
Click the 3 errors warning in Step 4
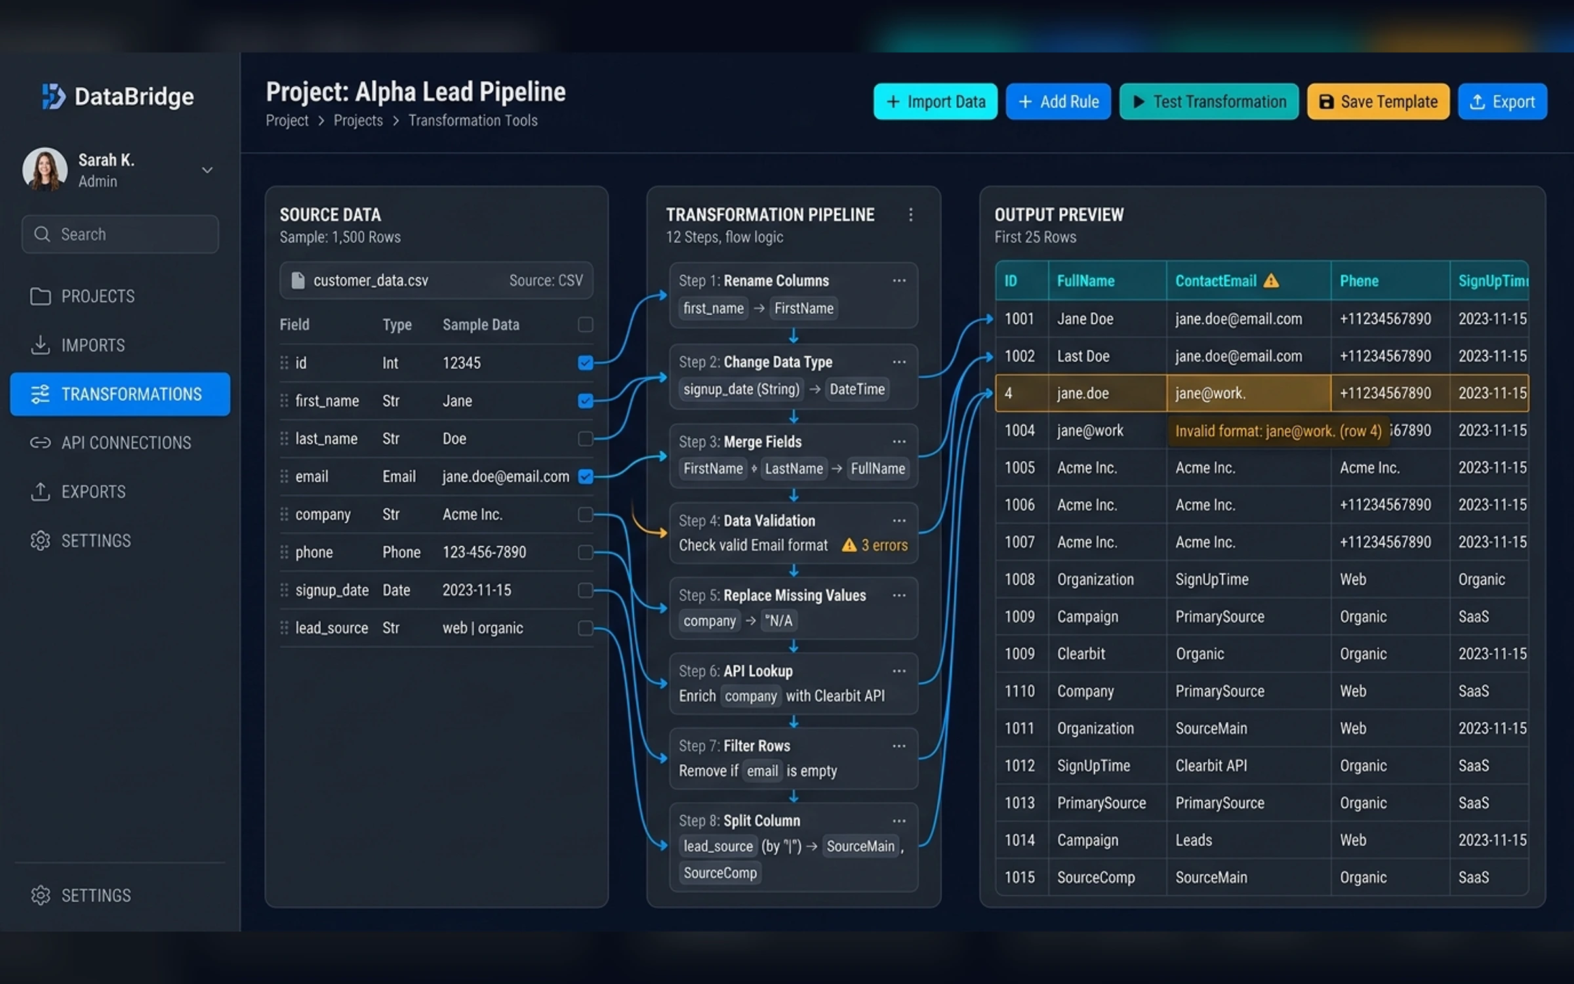[x=875, y=545]
